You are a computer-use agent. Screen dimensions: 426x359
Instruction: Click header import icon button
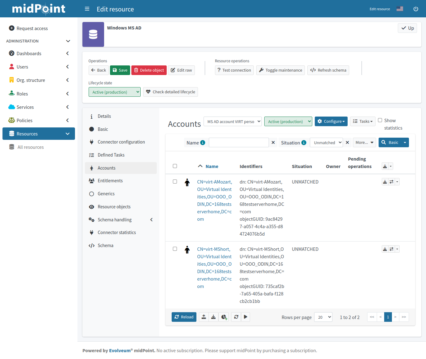click(385, 166)
